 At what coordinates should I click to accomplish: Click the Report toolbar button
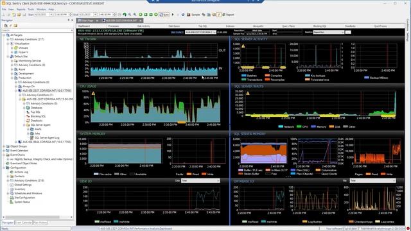(228, 15)
